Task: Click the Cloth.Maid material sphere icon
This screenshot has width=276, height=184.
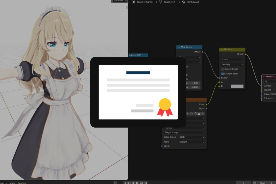Action: 183,2
